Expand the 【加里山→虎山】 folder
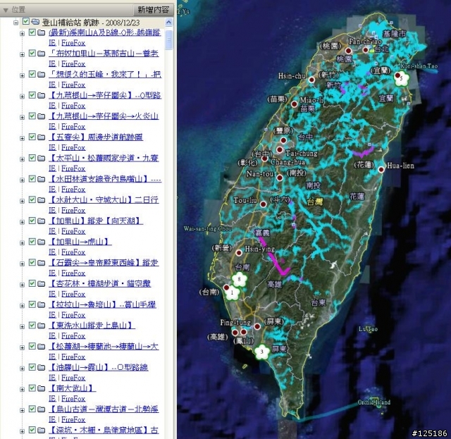451x439 pixels. (22, 243)
